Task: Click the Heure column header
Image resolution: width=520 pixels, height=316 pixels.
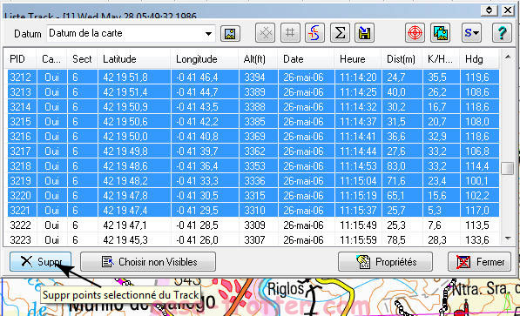Action: coord(358,59)
